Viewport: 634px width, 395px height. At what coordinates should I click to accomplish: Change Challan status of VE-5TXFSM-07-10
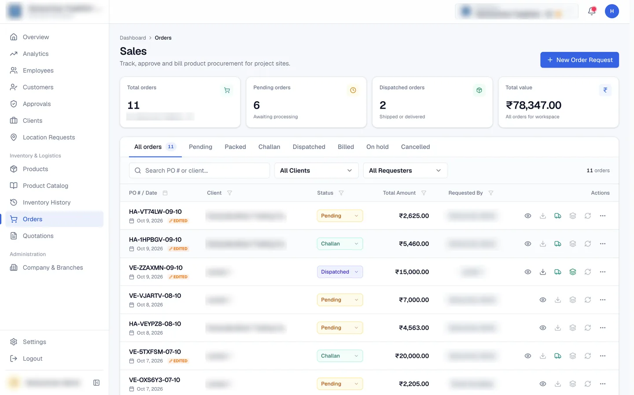click(x=340, y=356)
